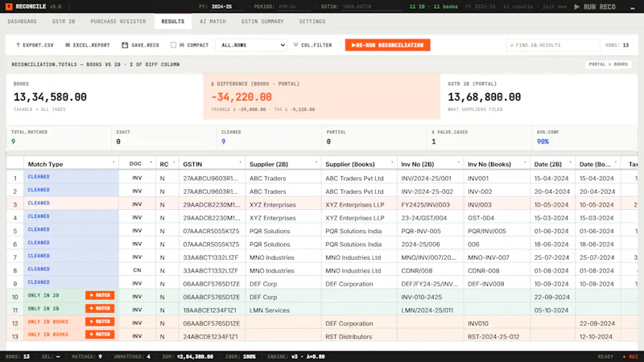Click GSTIN 24ABCDE1234F1Z1 cell

(x=212, y=336)
